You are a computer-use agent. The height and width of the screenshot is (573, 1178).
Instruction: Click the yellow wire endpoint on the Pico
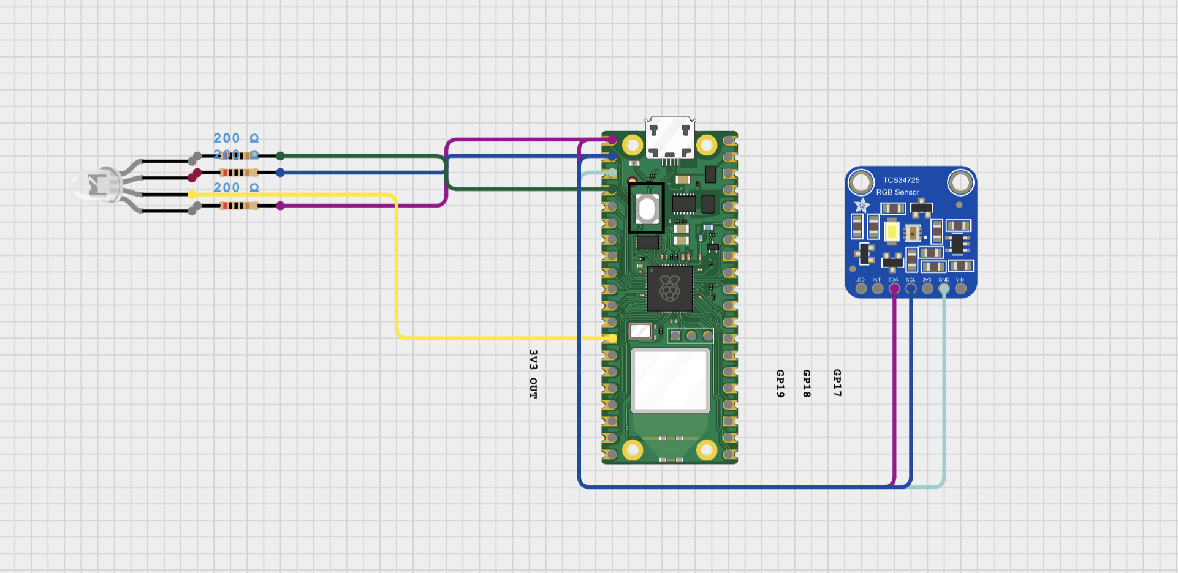[611, 338]
